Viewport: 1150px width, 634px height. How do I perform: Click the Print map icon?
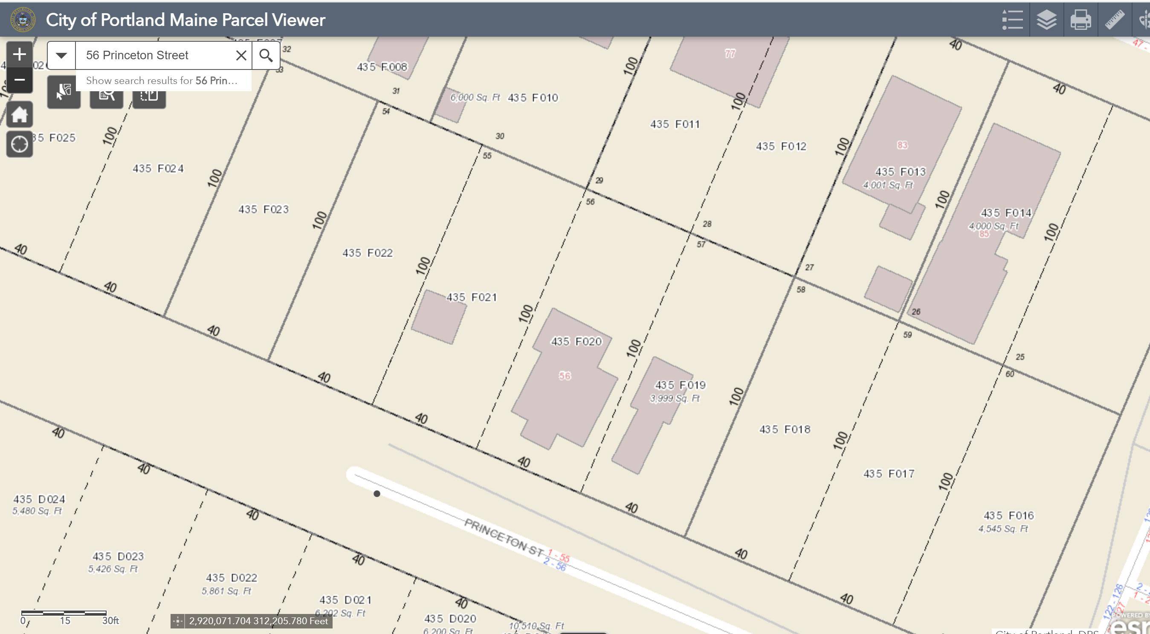pyautogui.click(x=1080, y=20)
